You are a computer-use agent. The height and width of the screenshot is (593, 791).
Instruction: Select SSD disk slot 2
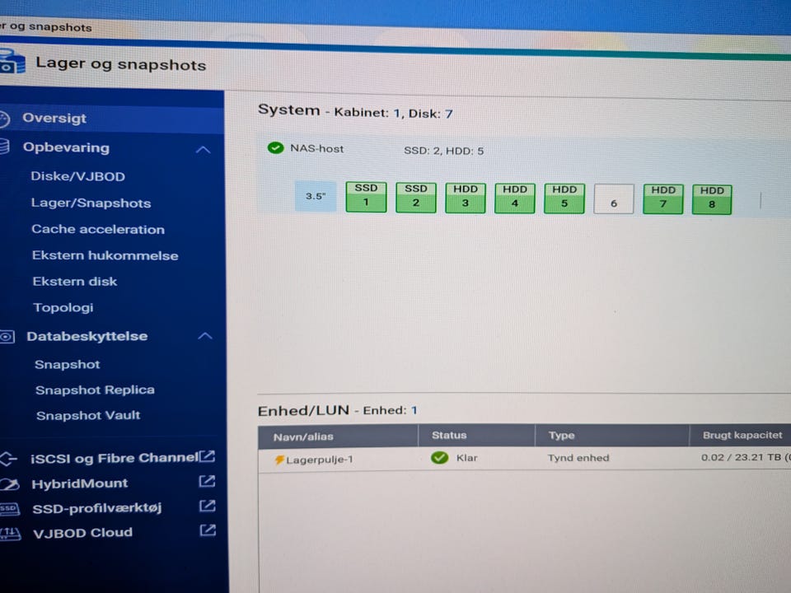(415, 197)
